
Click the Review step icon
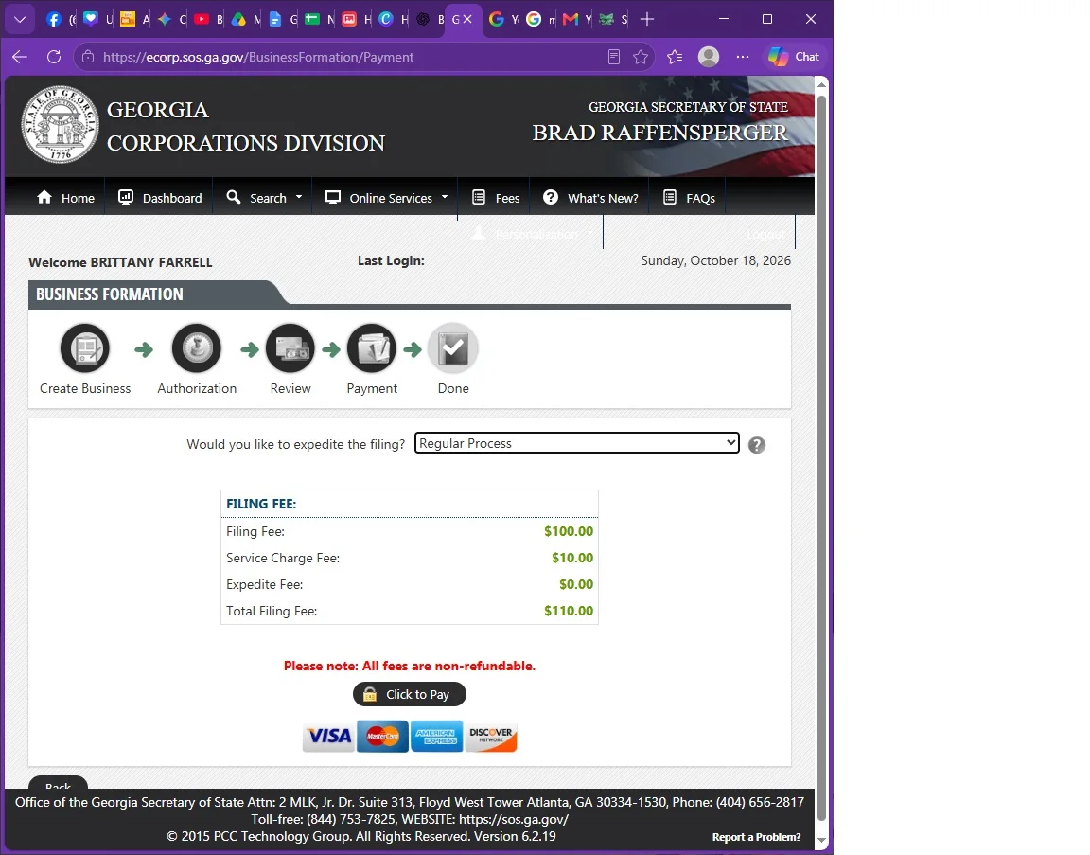pos(290,348)
